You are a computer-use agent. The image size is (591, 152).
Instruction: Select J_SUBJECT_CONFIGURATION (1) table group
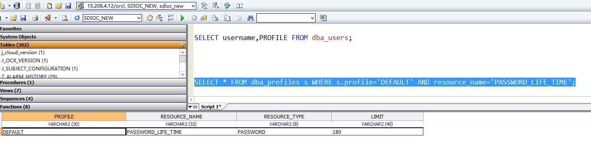(x=39, y=69)
